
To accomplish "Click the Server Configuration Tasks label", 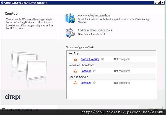I will point(80,47).
